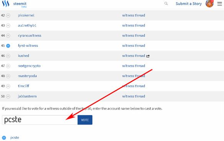The width and height of the screenshot is (224, 141).
Task: Open the pcste link under the vote box
Action: tap(15, 138)
